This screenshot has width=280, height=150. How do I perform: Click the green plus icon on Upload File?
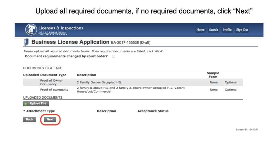[26, 104]
